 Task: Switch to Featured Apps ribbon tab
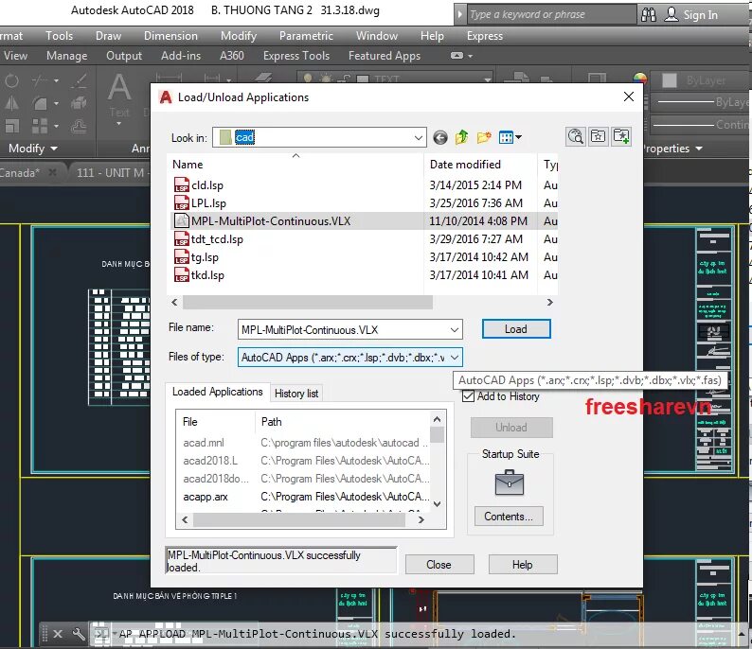pyautogui.click(x=385, y=56)
